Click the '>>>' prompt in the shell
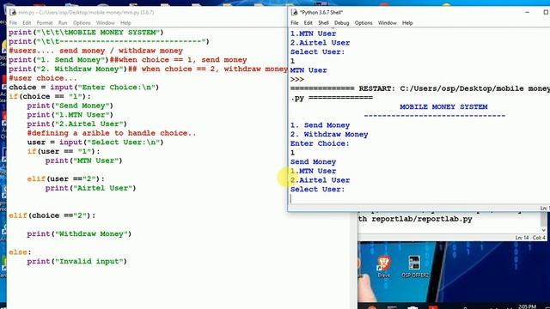 pyautogui.click(x=296, y=80)
